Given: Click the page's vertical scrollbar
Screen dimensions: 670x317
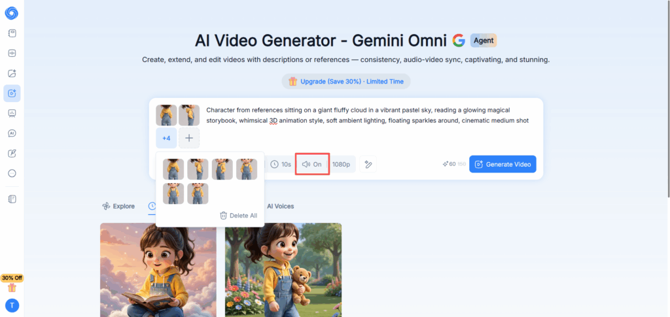Looking at the screenshot, I should [x=668, y=100].
